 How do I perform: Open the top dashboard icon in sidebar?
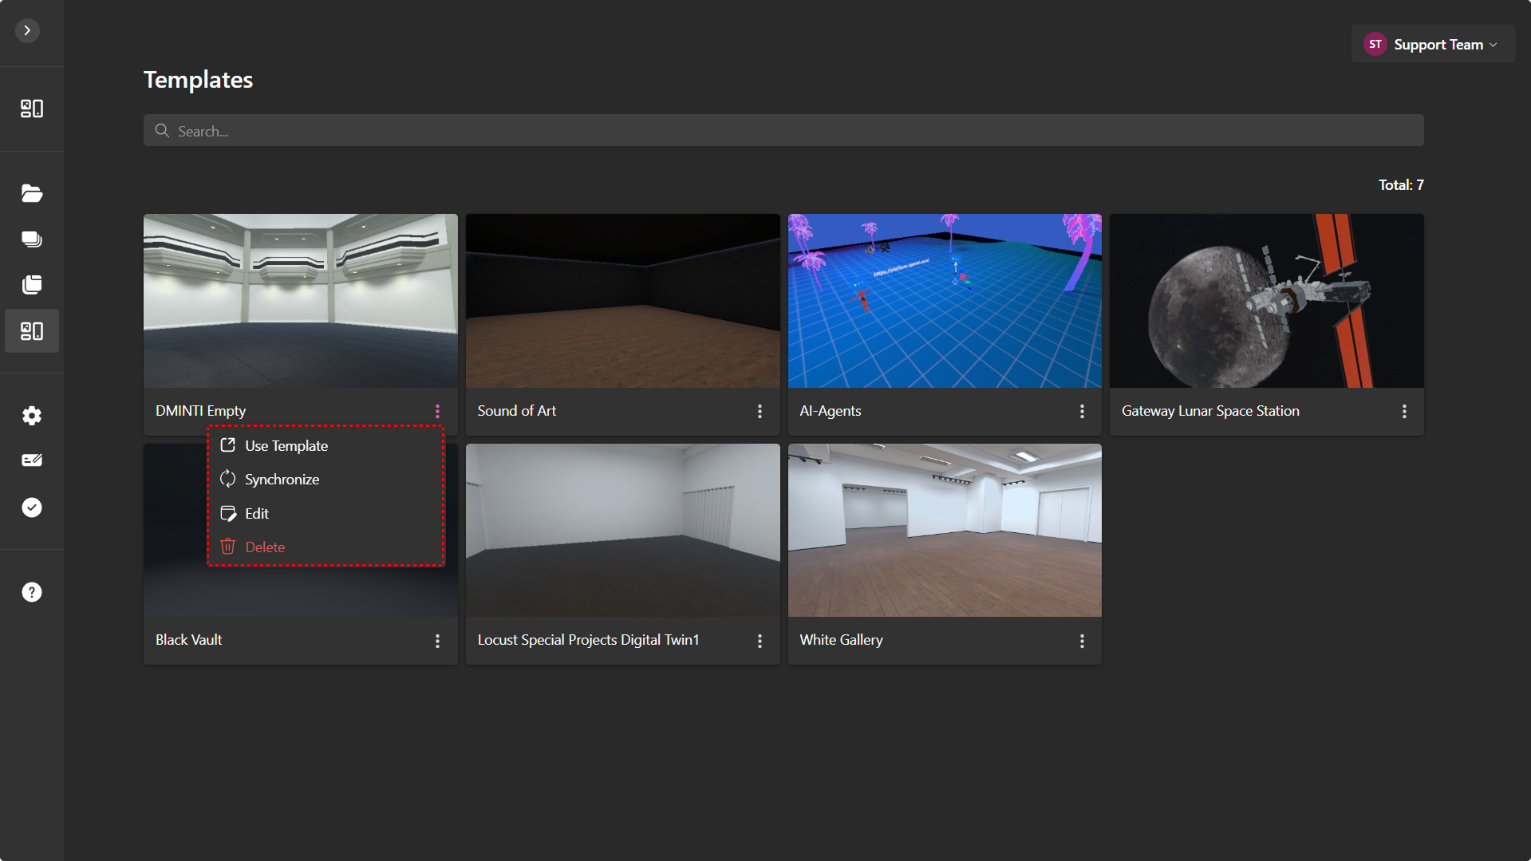[x=32, y=109]
